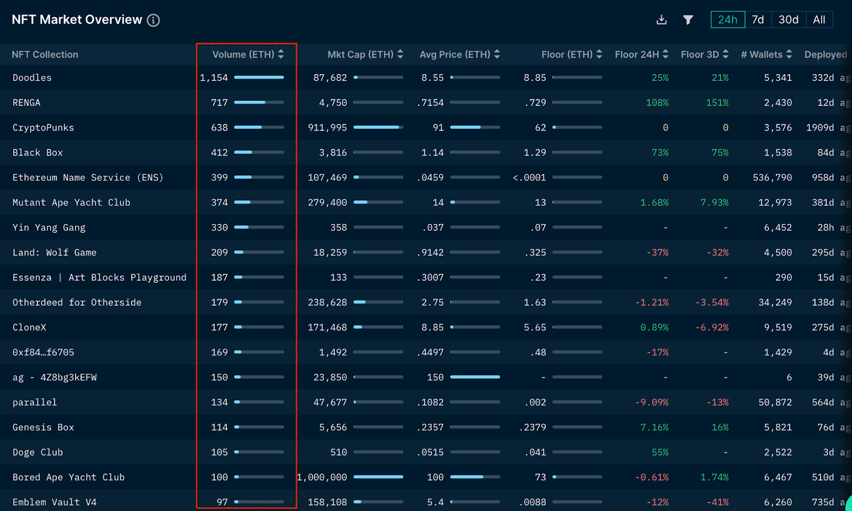Select CryptoPunks market cap 911,995
This screenshot has height=511, width=852.
click(327, 128)
